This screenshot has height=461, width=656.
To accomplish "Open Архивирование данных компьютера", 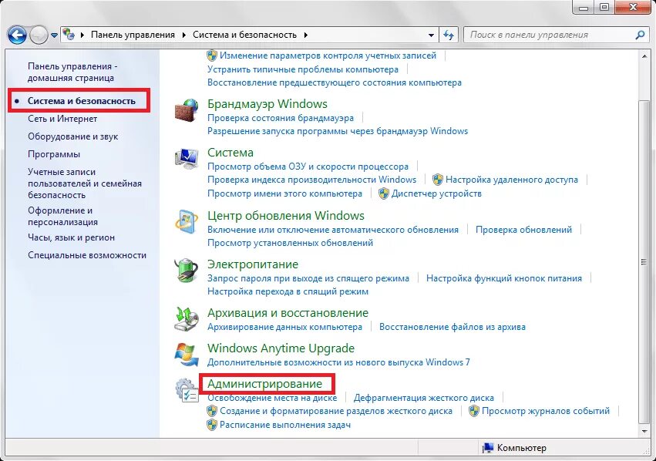I will 285,327.
